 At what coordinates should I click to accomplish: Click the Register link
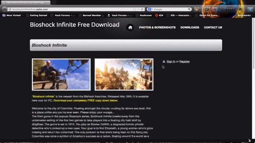point(184,62)
